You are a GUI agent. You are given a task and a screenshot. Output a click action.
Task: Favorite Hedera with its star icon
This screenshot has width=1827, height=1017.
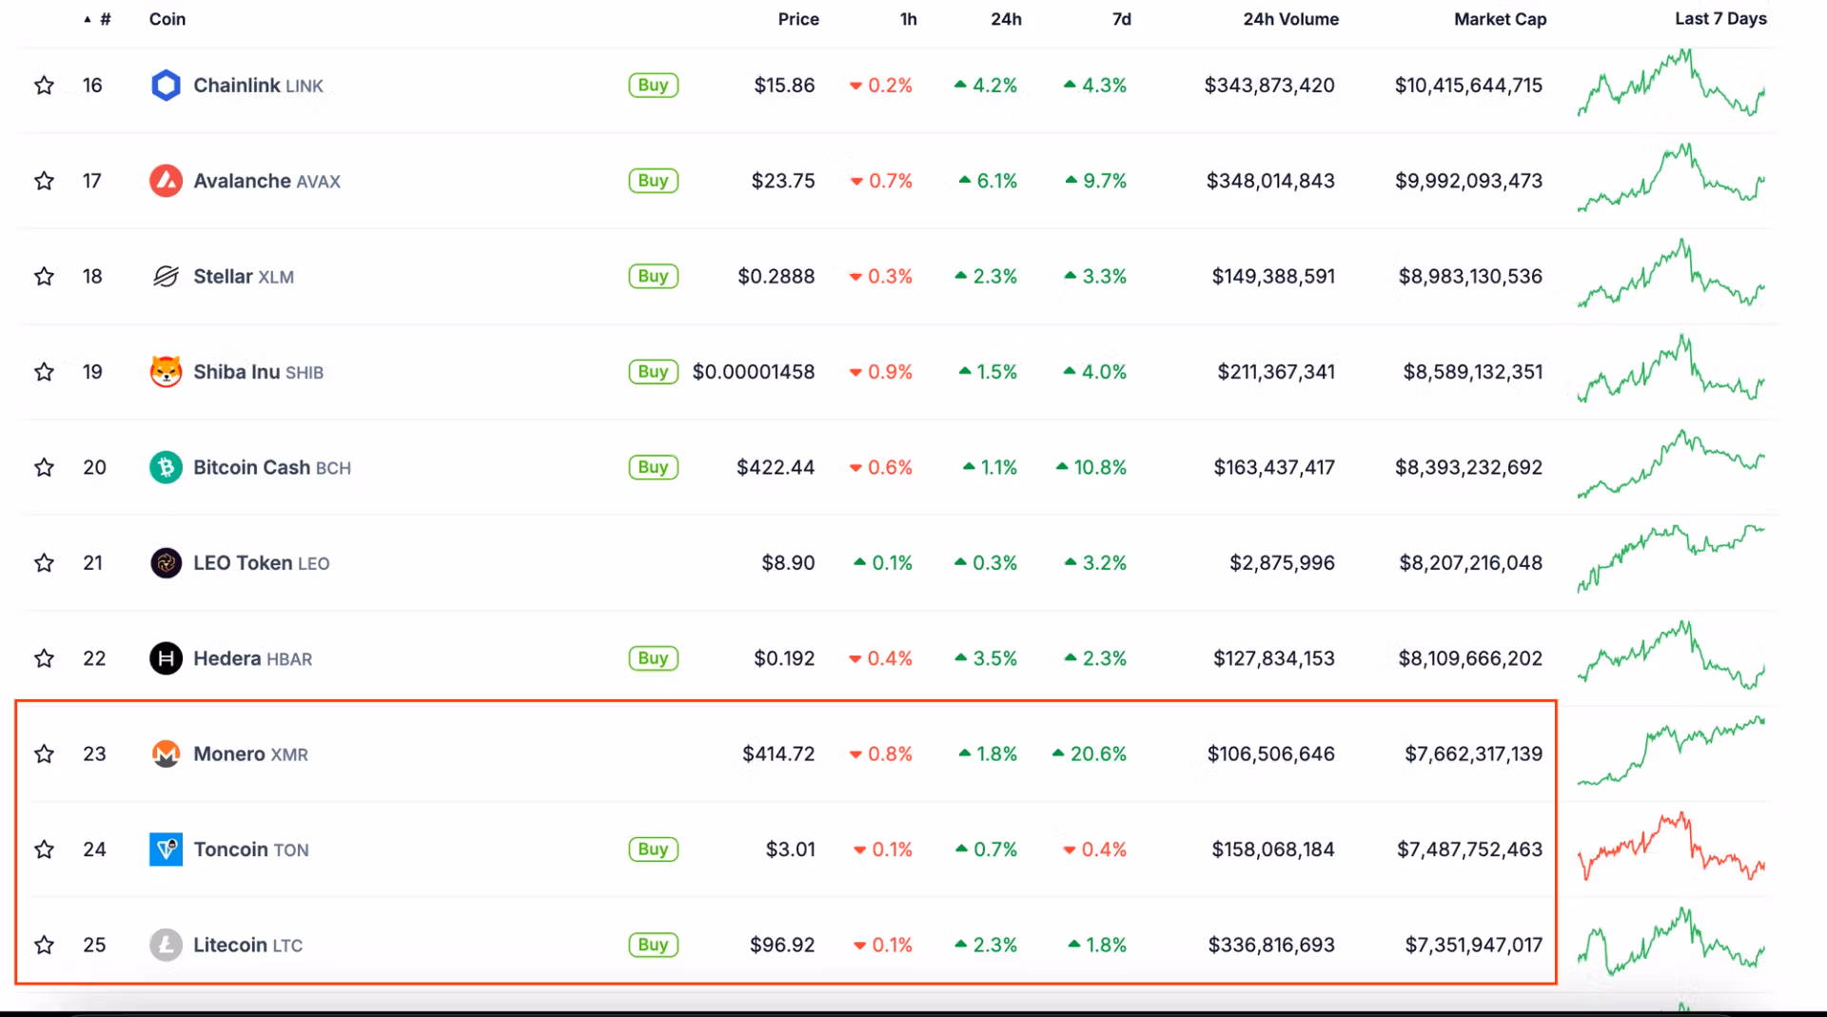coord(44,658)
